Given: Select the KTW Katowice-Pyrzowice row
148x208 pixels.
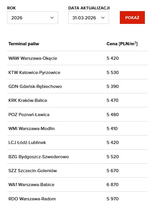Looking at the screenshot, I should (x=77, y=72).
